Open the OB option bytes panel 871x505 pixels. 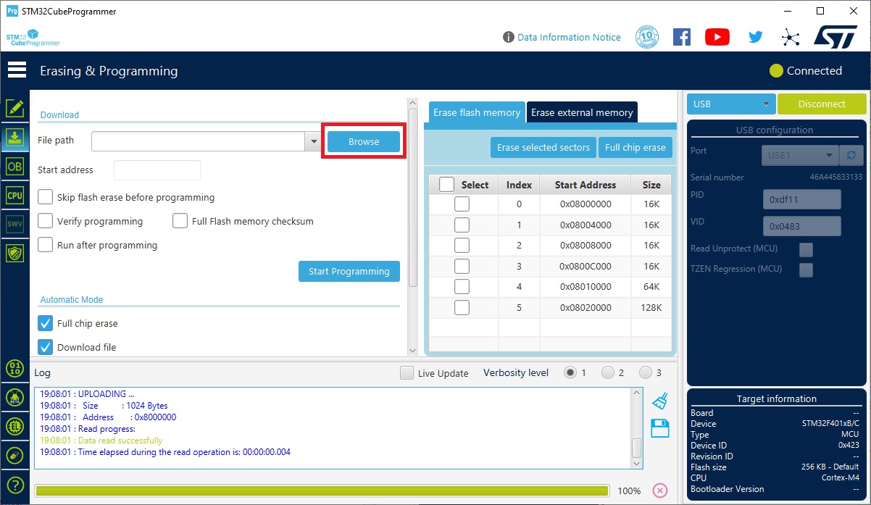click(14, 166)
